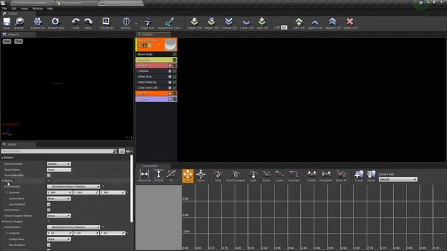This screenshot has height=251, width=447.
Task: Click the Time button in Viewport
Action: point(19,41)
